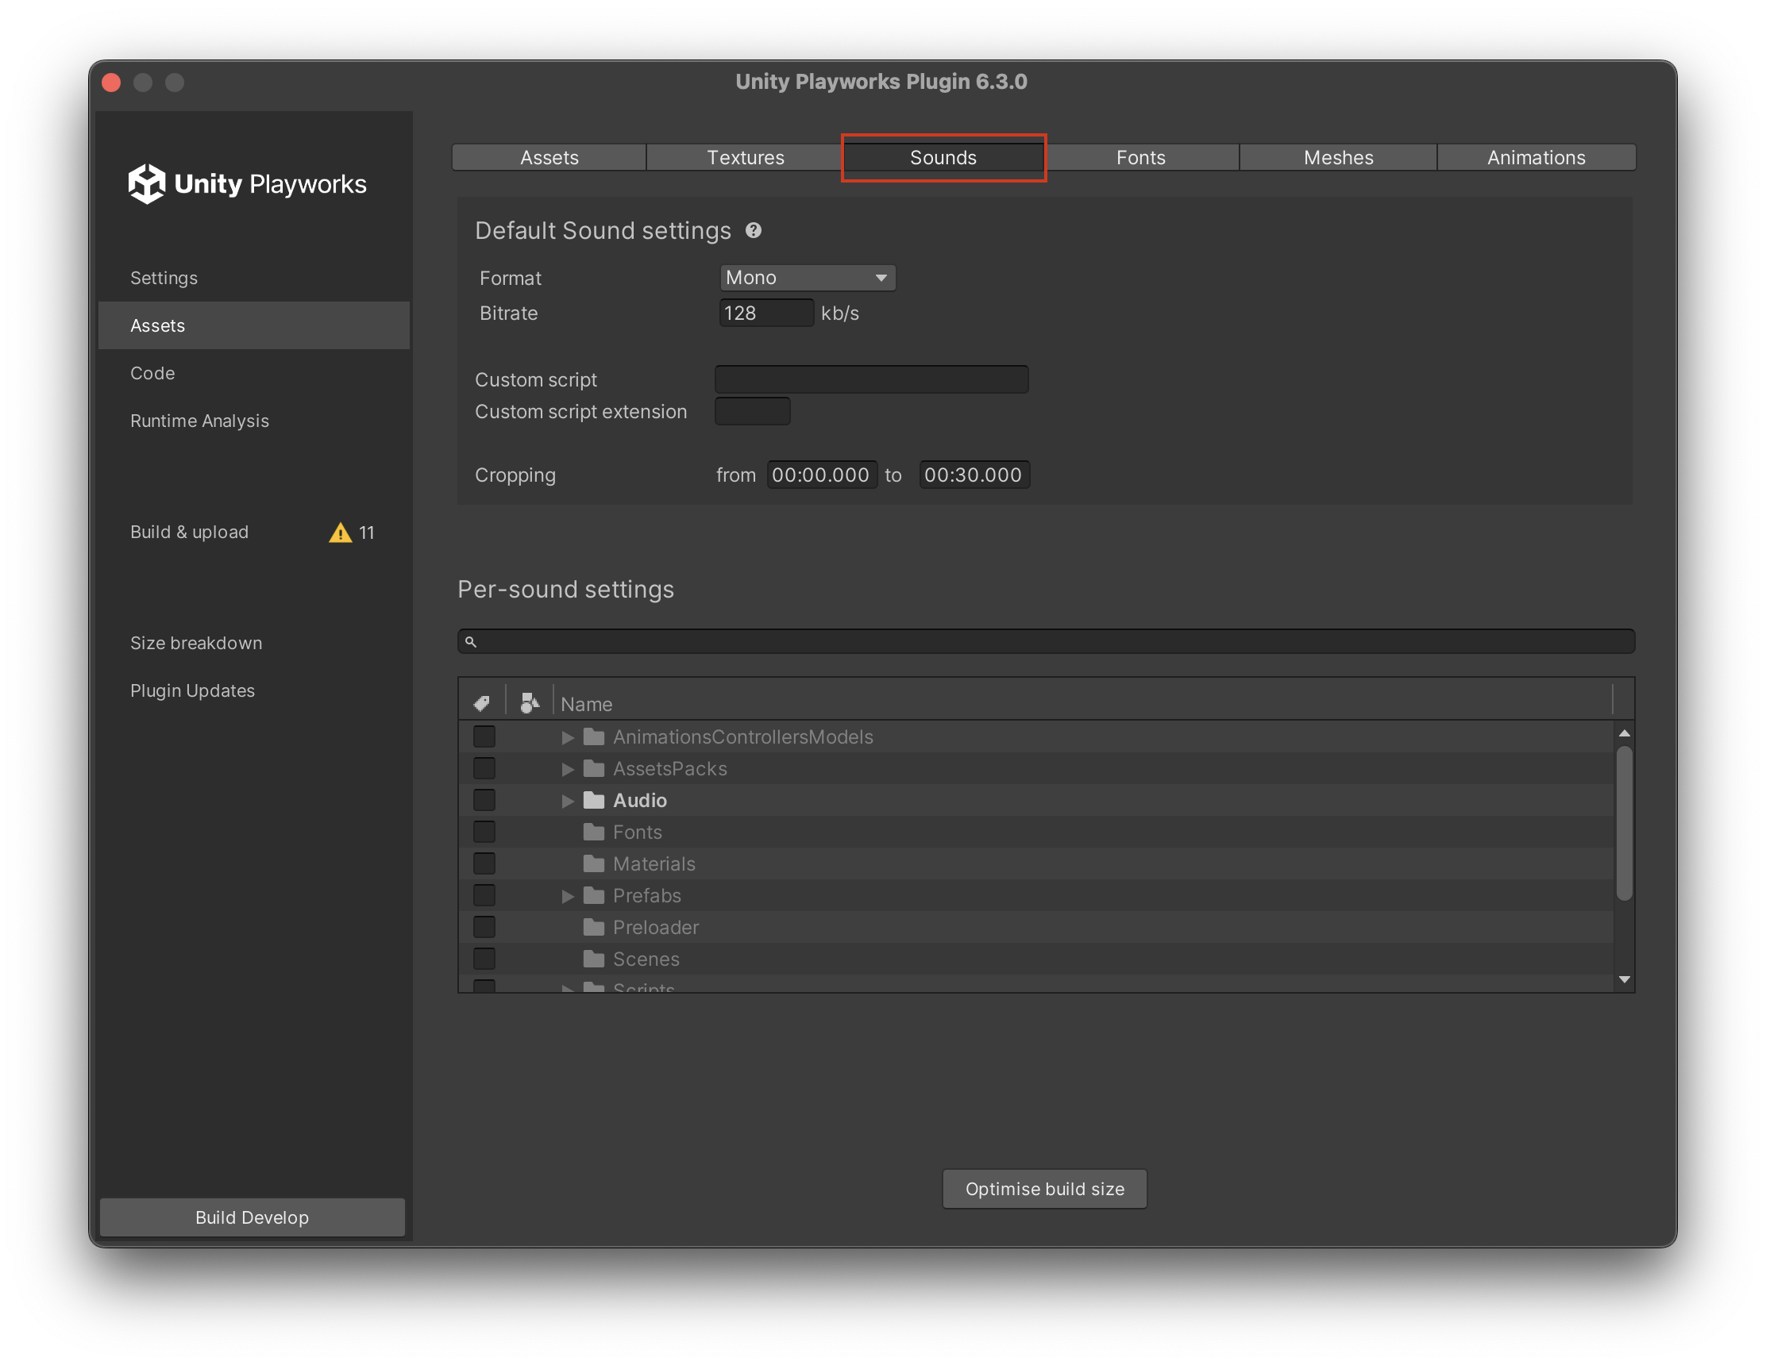Open the Format dropdown showing Mono
Viewport: 1766px width, 1365px height.
pyautogui.click(x=807, y=277)
